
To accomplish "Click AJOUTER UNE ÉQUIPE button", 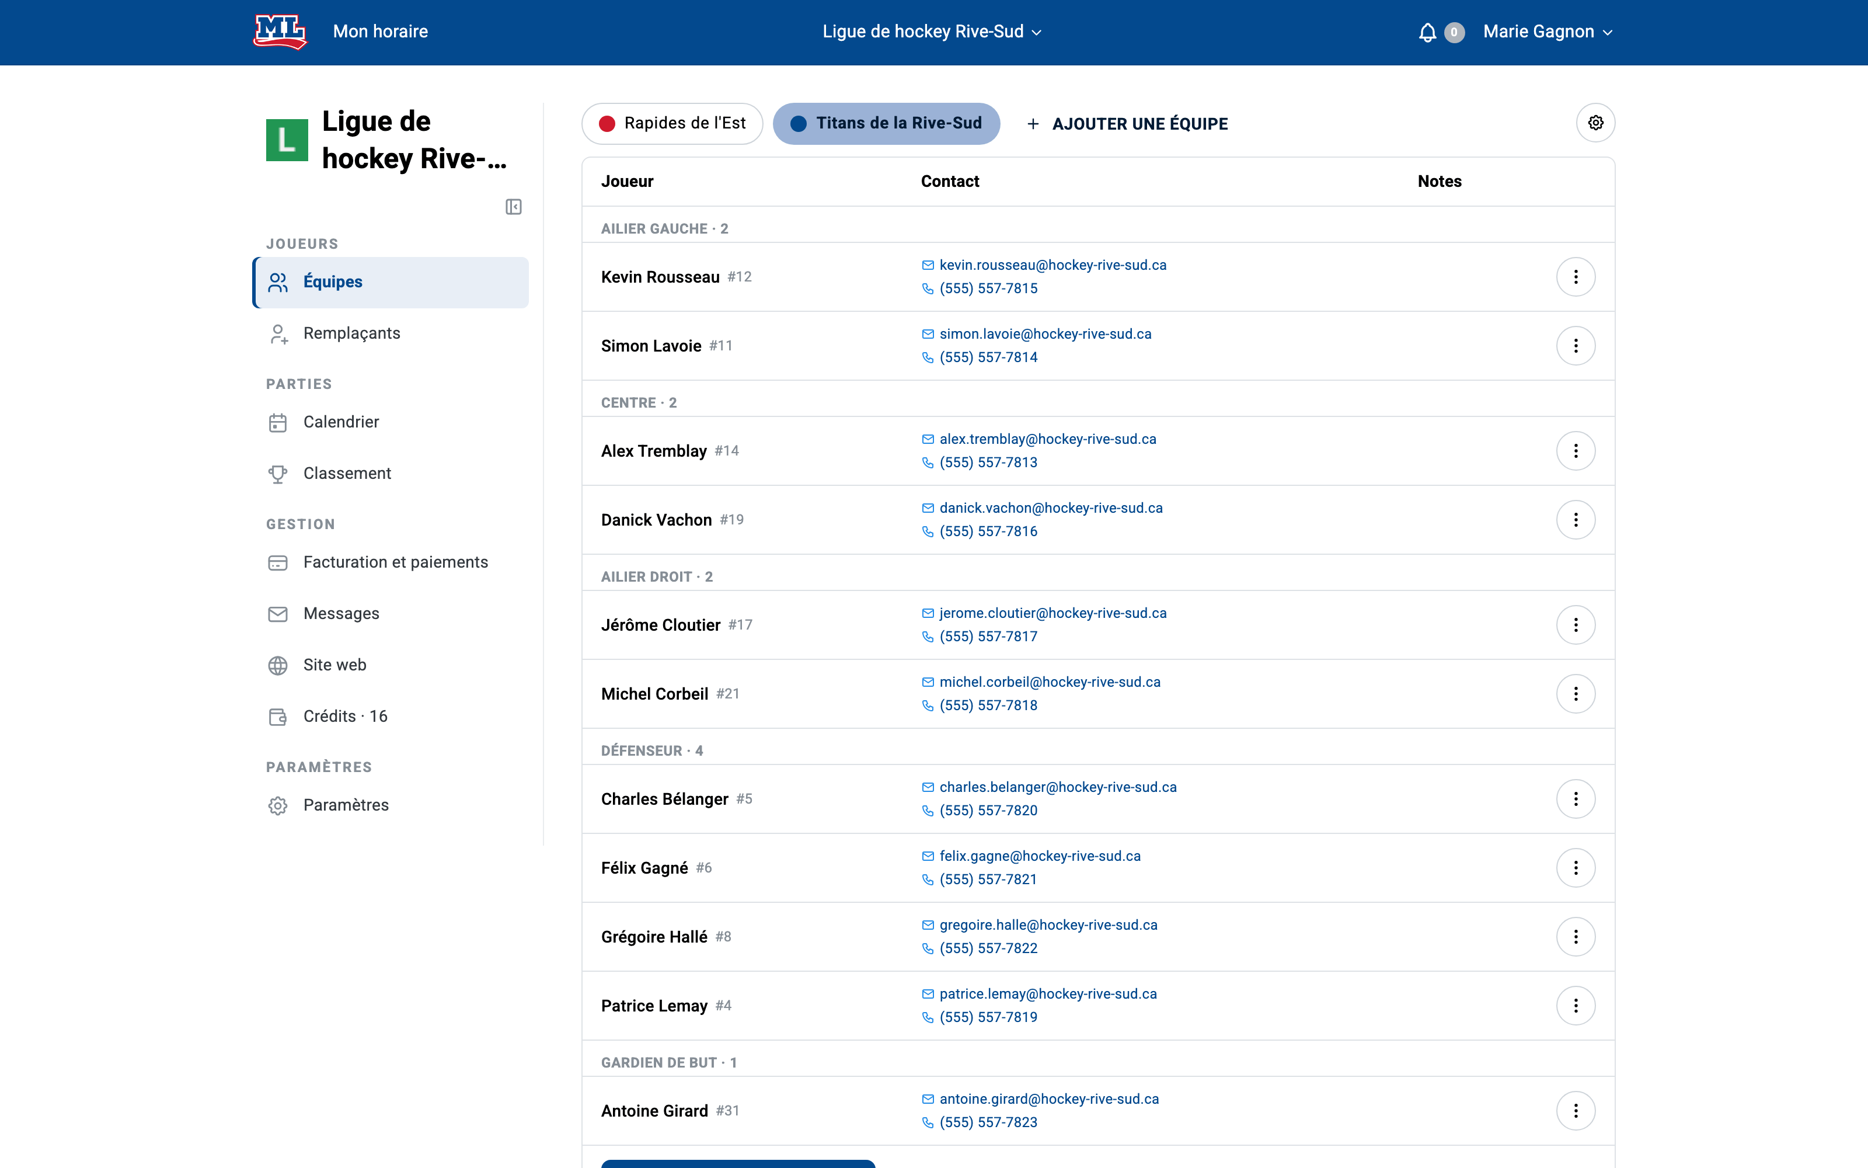I will click(1127, 124).
